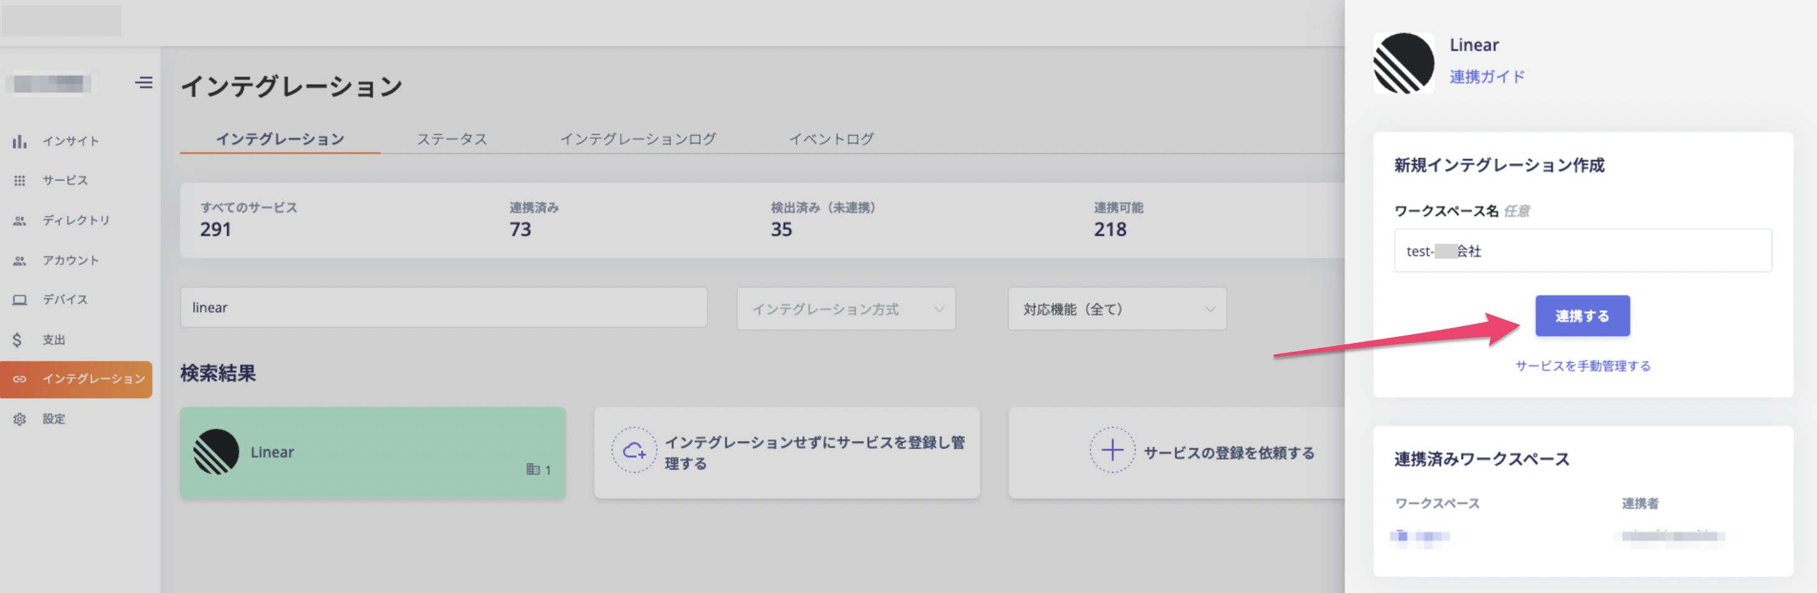Viewport: 1817px width, 593px height.
Task: Open ディレクトリ in the sidebar
Action: tap(76, 221)
